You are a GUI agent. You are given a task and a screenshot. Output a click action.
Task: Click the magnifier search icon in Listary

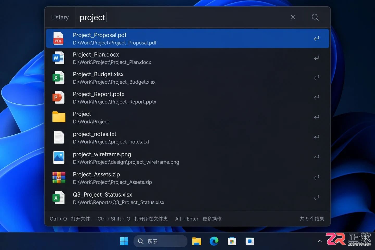[x=315, y=17]
